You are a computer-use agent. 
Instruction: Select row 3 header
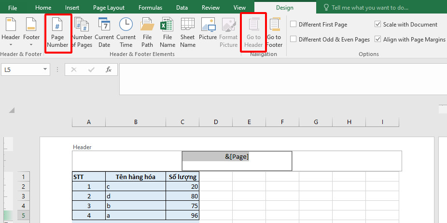23,196
